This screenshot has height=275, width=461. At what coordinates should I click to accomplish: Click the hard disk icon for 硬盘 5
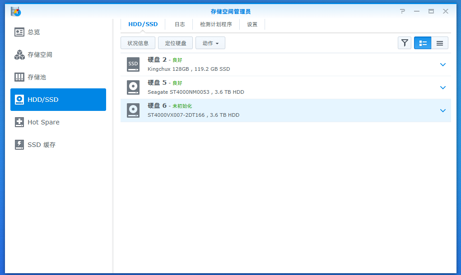133,87
